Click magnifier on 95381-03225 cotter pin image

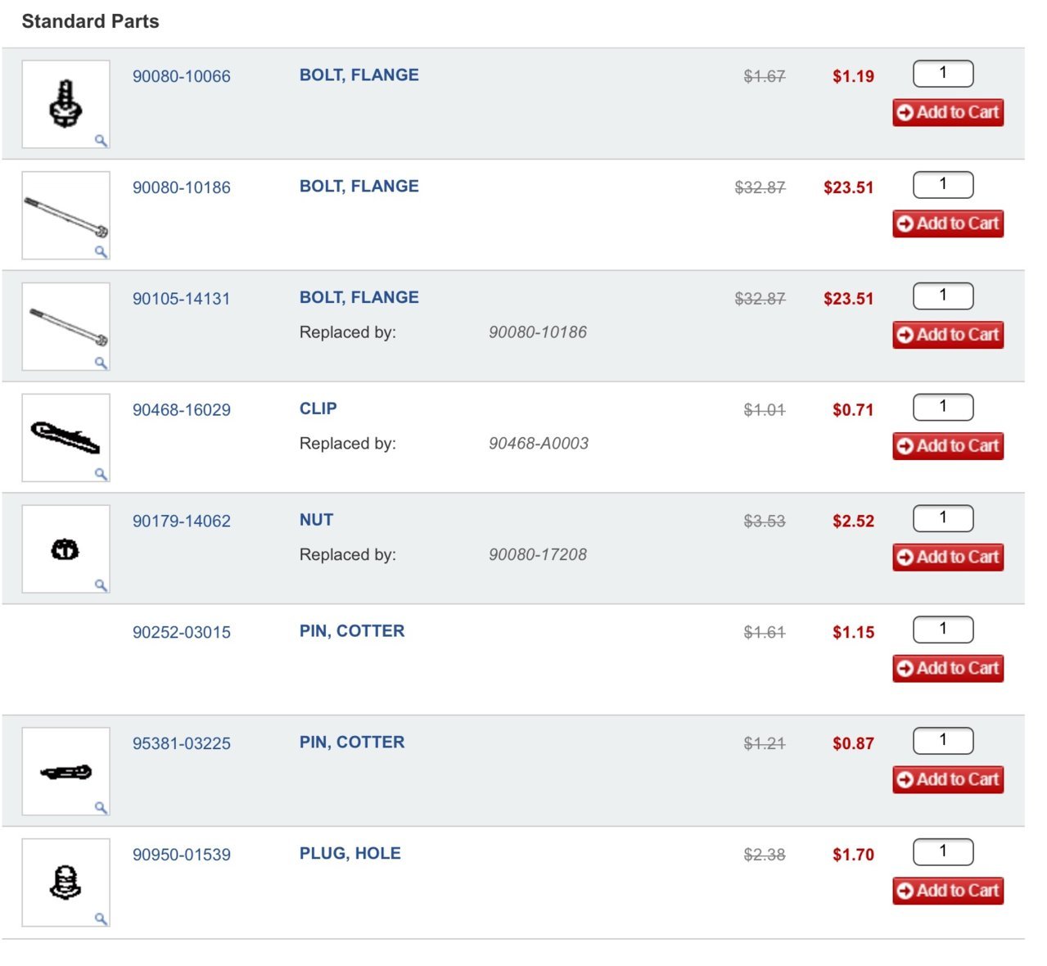(x=101, y=808)
